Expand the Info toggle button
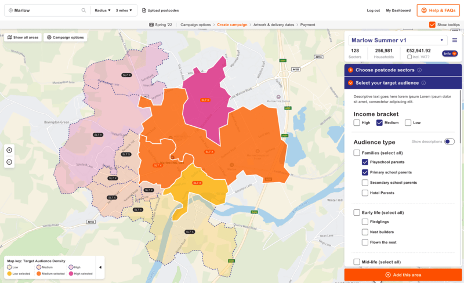This screenshot has height=283, width=464. 450,53
